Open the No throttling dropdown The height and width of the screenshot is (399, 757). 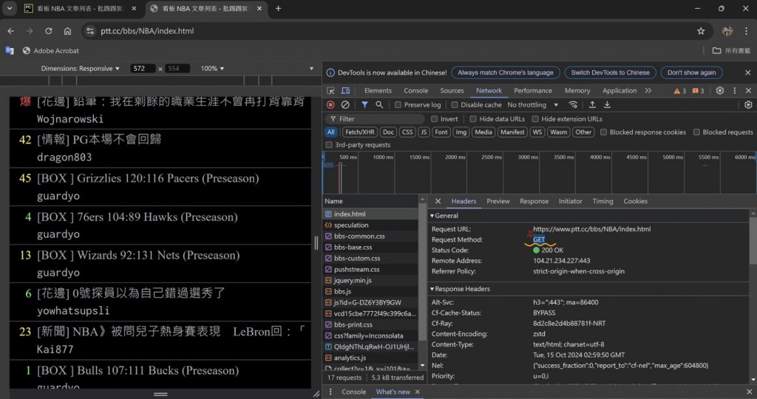pos(531,105)
